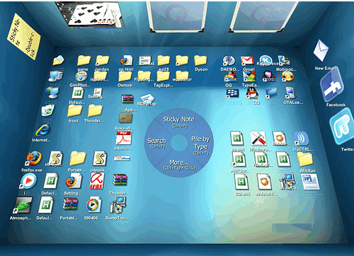Viewport: 354px width, 256px height.
Task: Select the red PDF document icon
Action: coord(124,139)
